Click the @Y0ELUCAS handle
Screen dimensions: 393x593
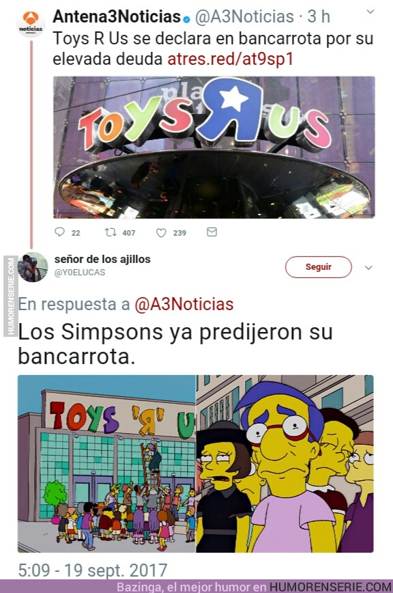80,273
